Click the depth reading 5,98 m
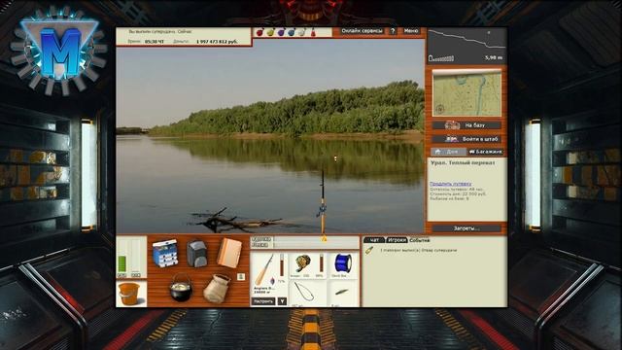 click(x=494, y=58)
